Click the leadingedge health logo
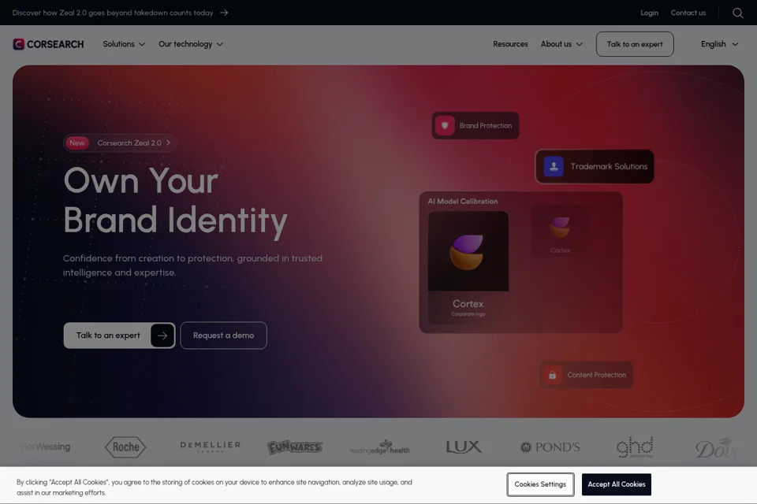The width and height of the screenshot is (757, 504). [x=379, y=447]
